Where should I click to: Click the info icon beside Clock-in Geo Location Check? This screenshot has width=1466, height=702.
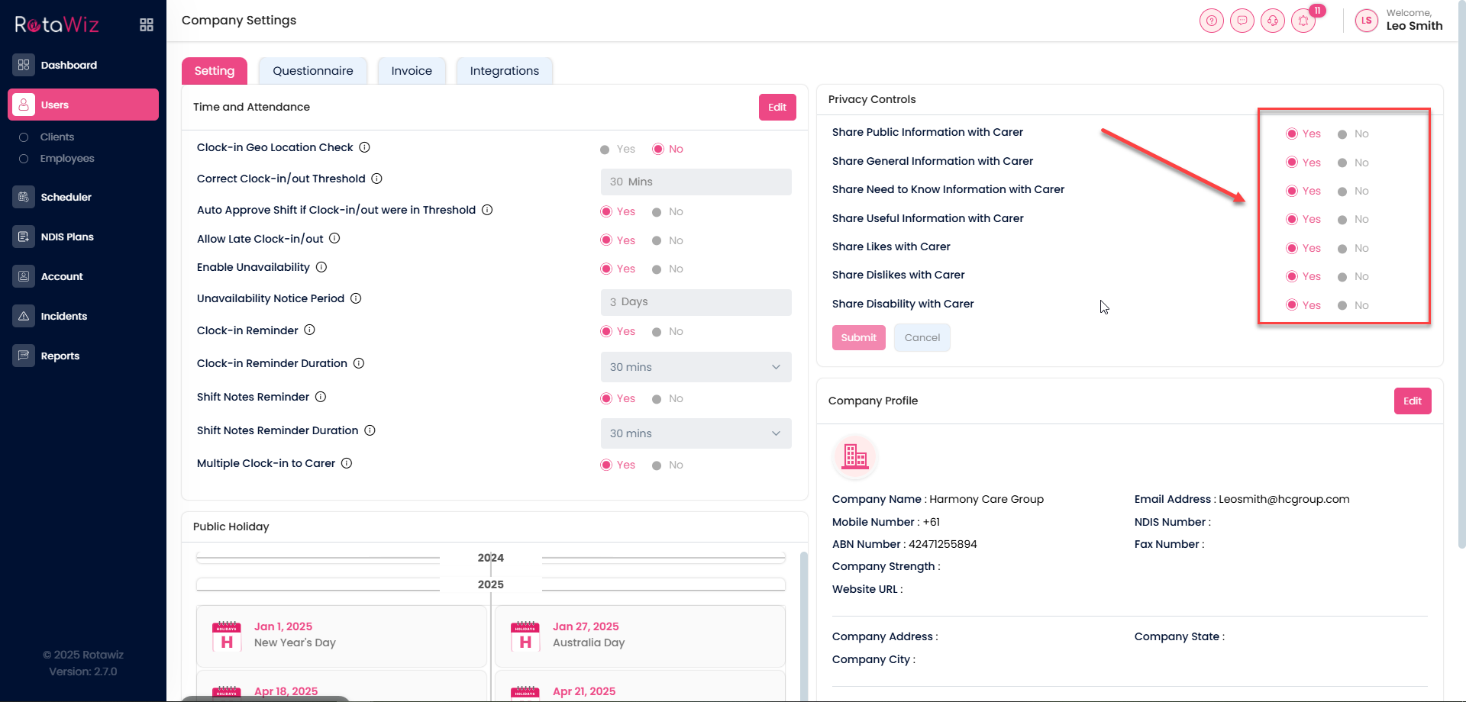click(365, 147)
